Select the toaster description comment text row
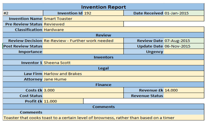This screenshot has width=211, height=123. (x=103, y=118)
